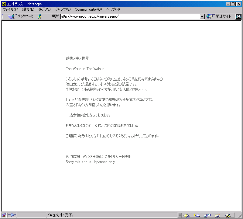Click the text The World in The Walnut.
This screenshot has width=243, height=219.
click(x=85, y=69)
